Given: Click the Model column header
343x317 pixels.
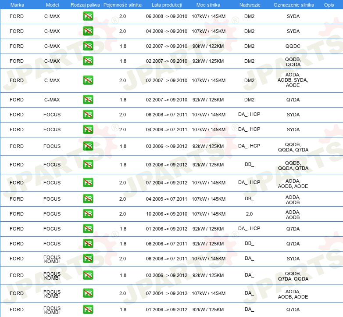Looking at the screenshot, I should (53, 5).
